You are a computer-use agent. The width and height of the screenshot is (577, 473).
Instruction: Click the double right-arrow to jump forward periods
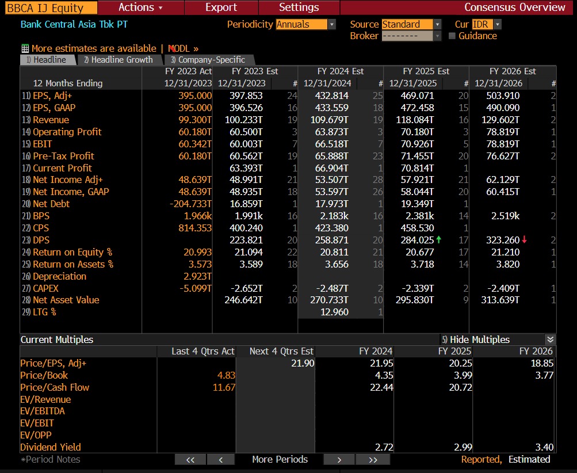(x=372, y=460)
